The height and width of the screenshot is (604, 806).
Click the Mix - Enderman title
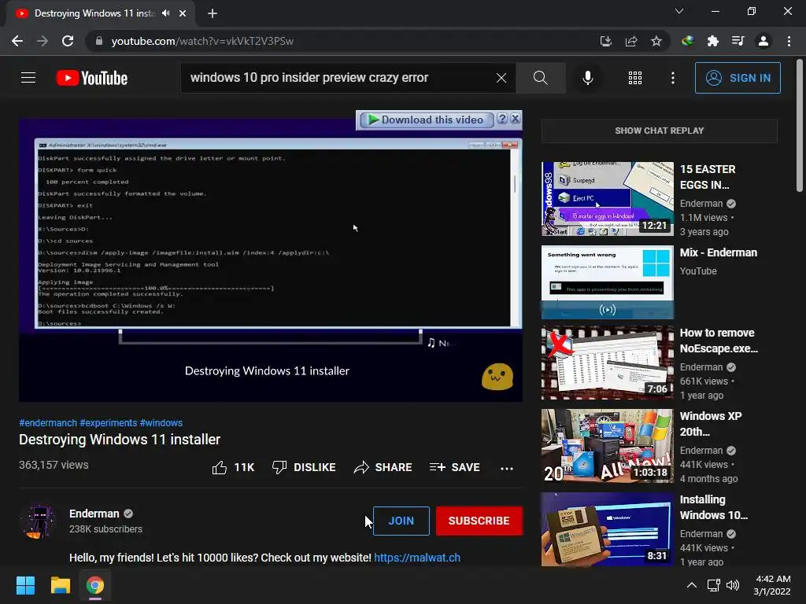click(x=719, y=252)
